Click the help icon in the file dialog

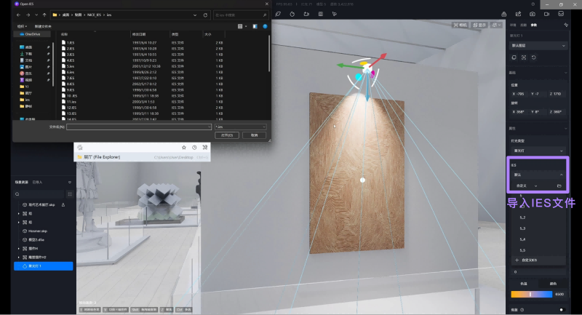(264, 26)
